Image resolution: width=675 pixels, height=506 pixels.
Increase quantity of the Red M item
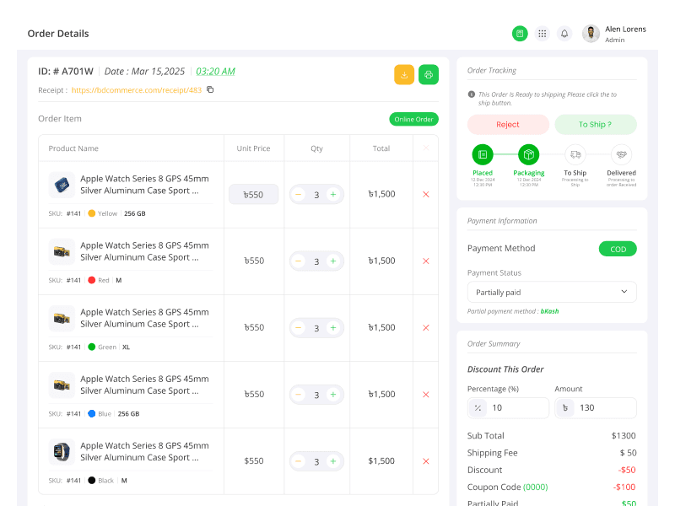point(333,261)
